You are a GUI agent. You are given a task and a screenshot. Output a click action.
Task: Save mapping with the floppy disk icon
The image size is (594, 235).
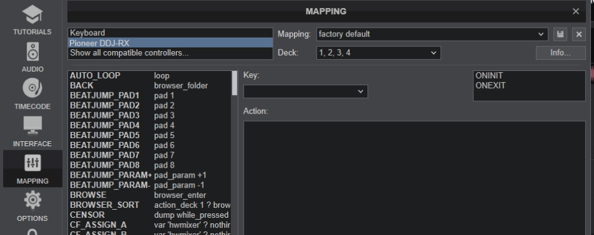(561, 35)
